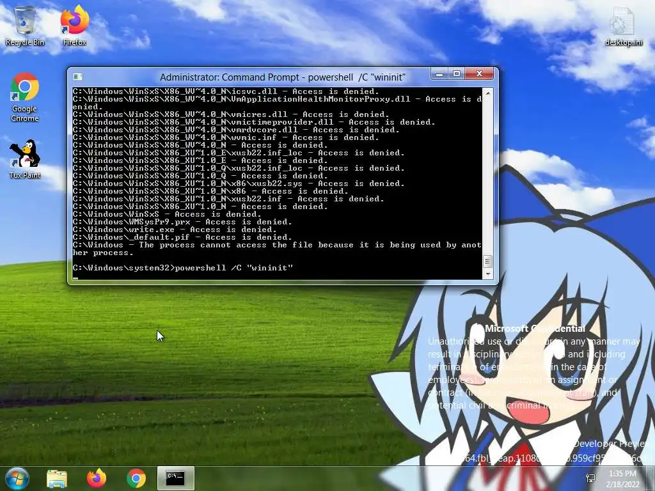The width and height of the screenshot is (655, 491).
Task: Click the Command Prompt system menu icon
Action: pos(77,77)
